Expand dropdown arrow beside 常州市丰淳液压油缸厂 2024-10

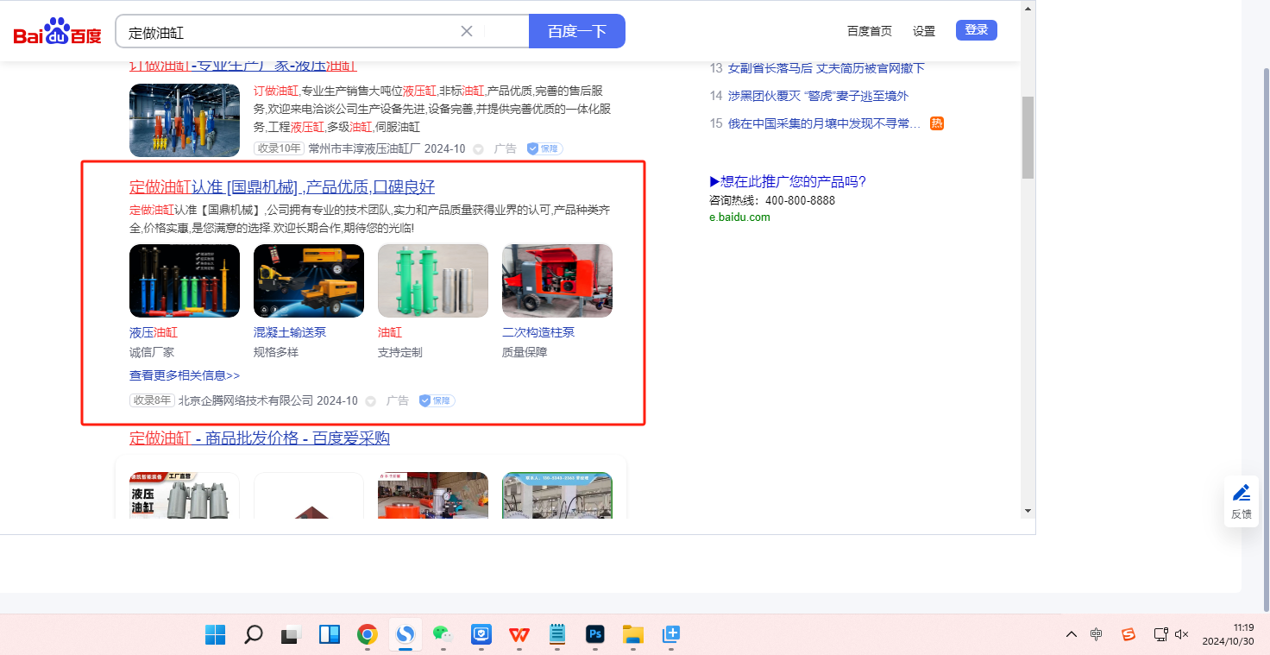click(x=479, y=149)
